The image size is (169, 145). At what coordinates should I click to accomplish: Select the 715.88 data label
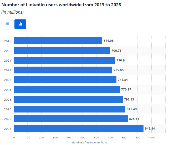point(119,70)
